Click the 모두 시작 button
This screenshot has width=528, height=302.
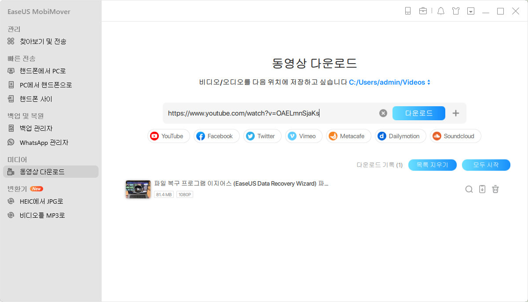pyautogui.click(x=486, y=165)
